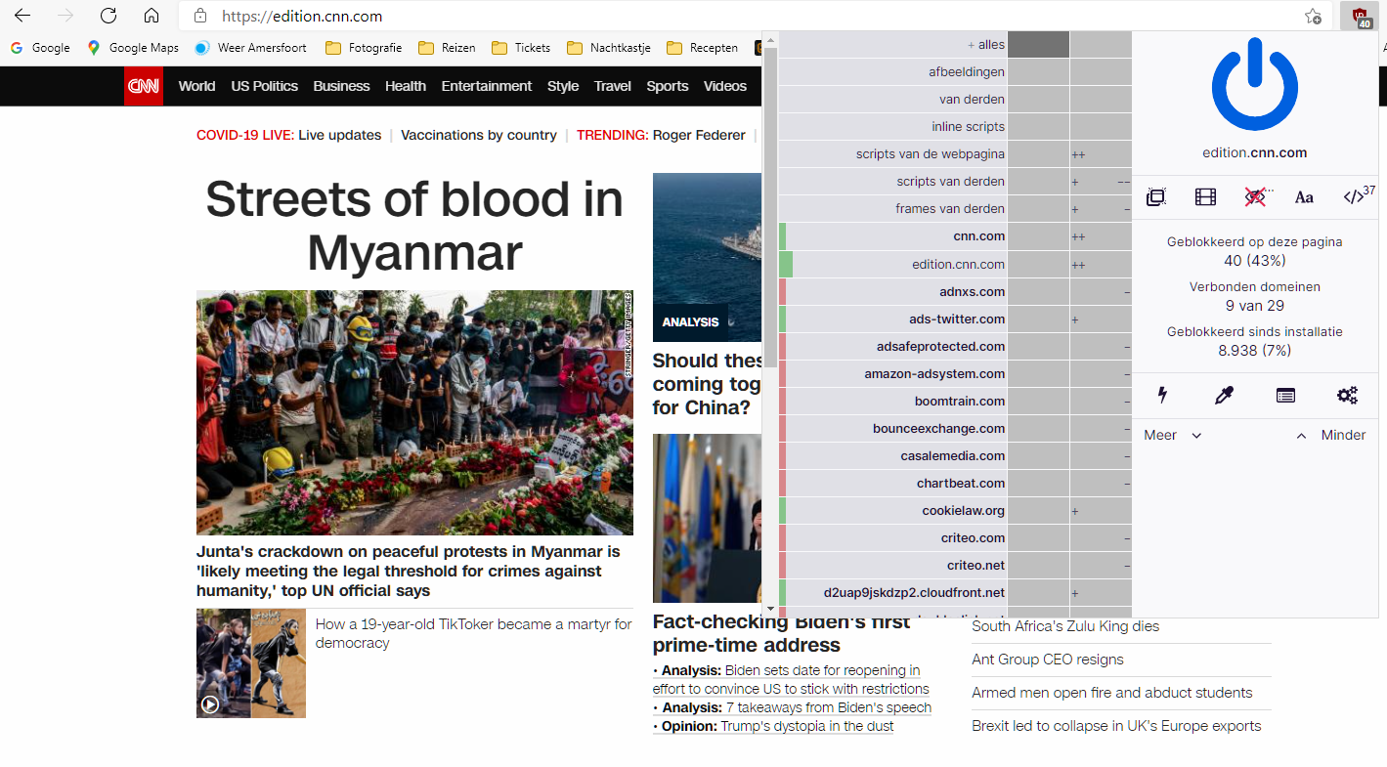The image size is (1387, 767).
Task: Add page to favorites with star icon
Action: pyautogui.click(x=1313, y=17)
